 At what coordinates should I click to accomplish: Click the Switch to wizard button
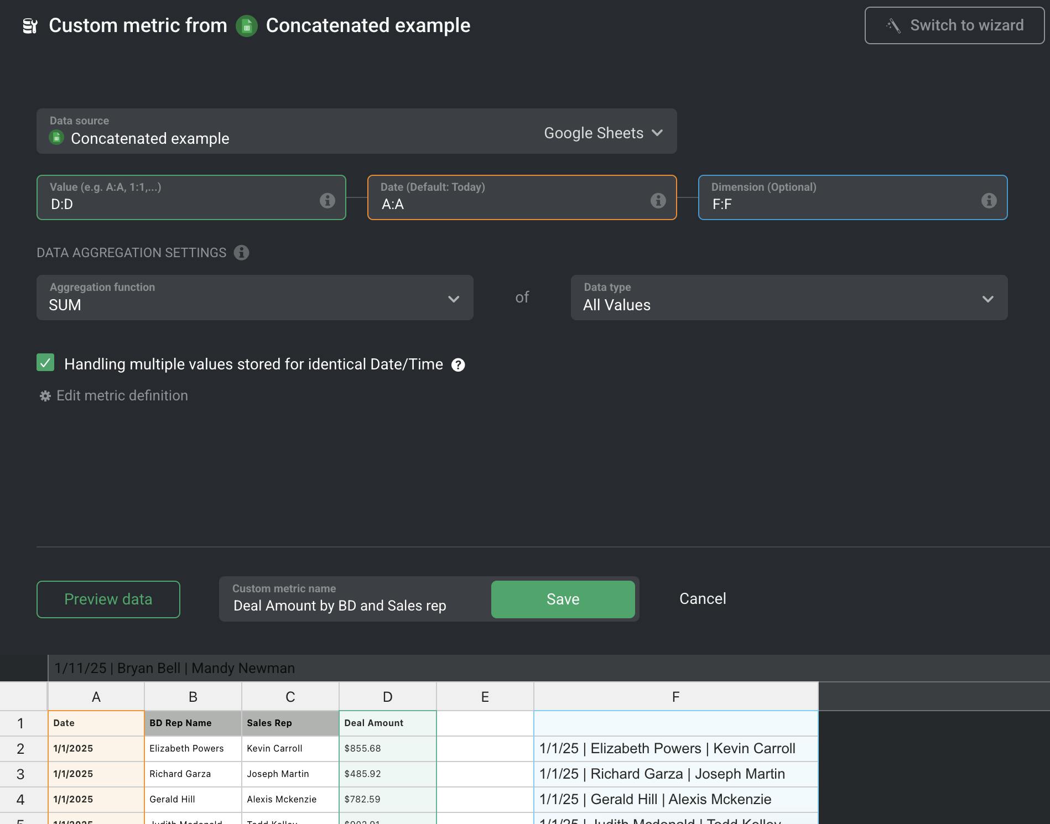tap(954, 25)
